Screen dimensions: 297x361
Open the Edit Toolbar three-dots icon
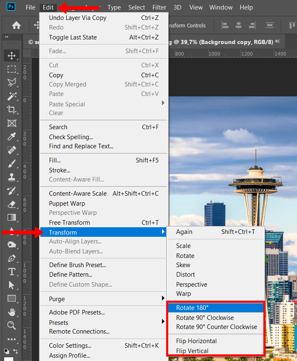pos(12,339)
